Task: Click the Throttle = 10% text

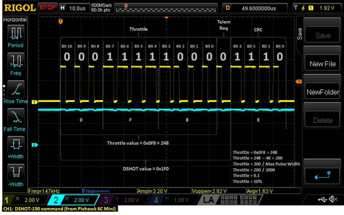Action: click(247, 182)
